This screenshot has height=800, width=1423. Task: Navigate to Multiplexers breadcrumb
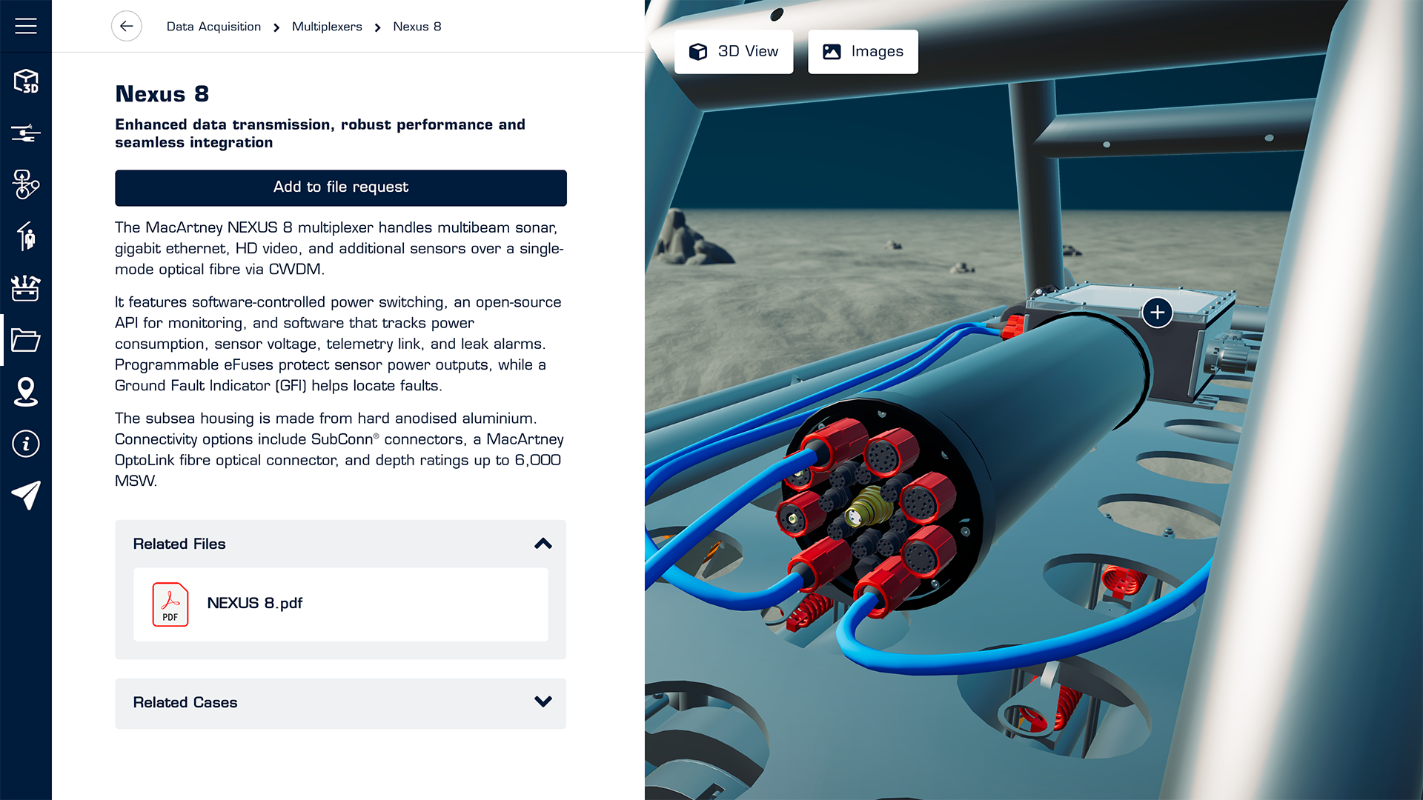(x=327, y=27)
